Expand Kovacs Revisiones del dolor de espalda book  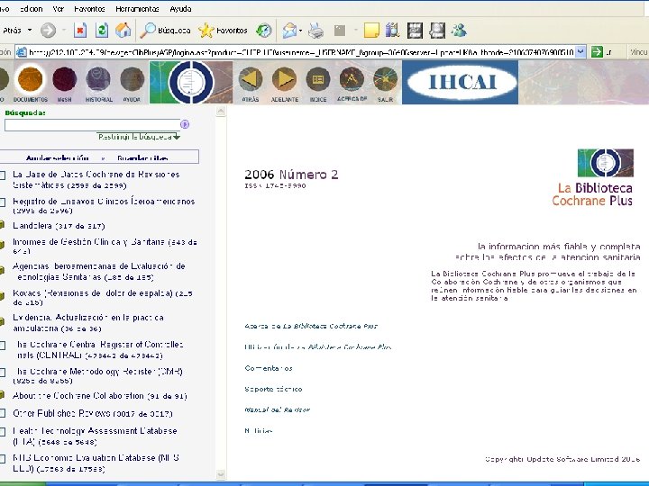pos(2,296)
